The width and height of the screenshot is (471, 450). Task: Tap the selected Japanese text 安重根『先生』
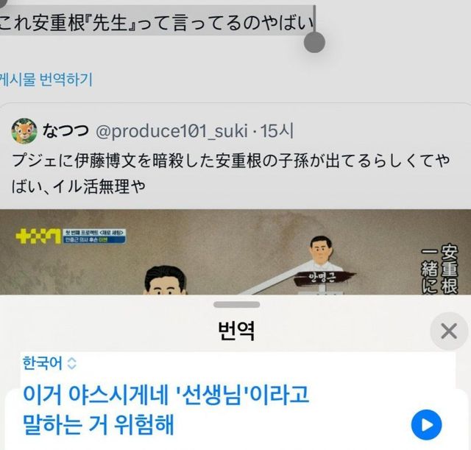(x=80, y=23)
